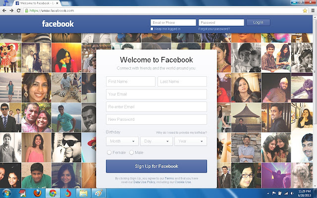Close the Welcome to Facebook tab
Viewport: 317px width, 198px height.
click(57, 3)
